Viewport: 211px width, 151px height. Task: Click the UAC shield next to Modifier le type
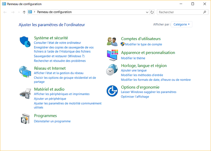123,44
